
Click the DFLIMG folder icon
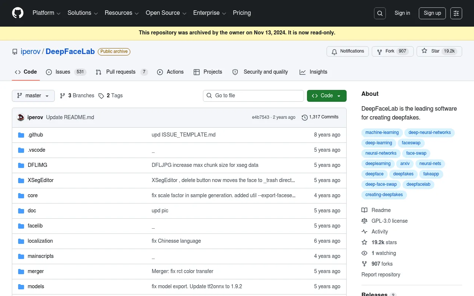coord(21,165)
